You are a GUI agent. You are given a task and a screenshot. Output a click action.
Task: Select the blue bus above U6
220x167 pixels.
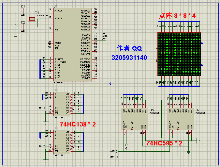pyautogui.click(x=133, y=94)
